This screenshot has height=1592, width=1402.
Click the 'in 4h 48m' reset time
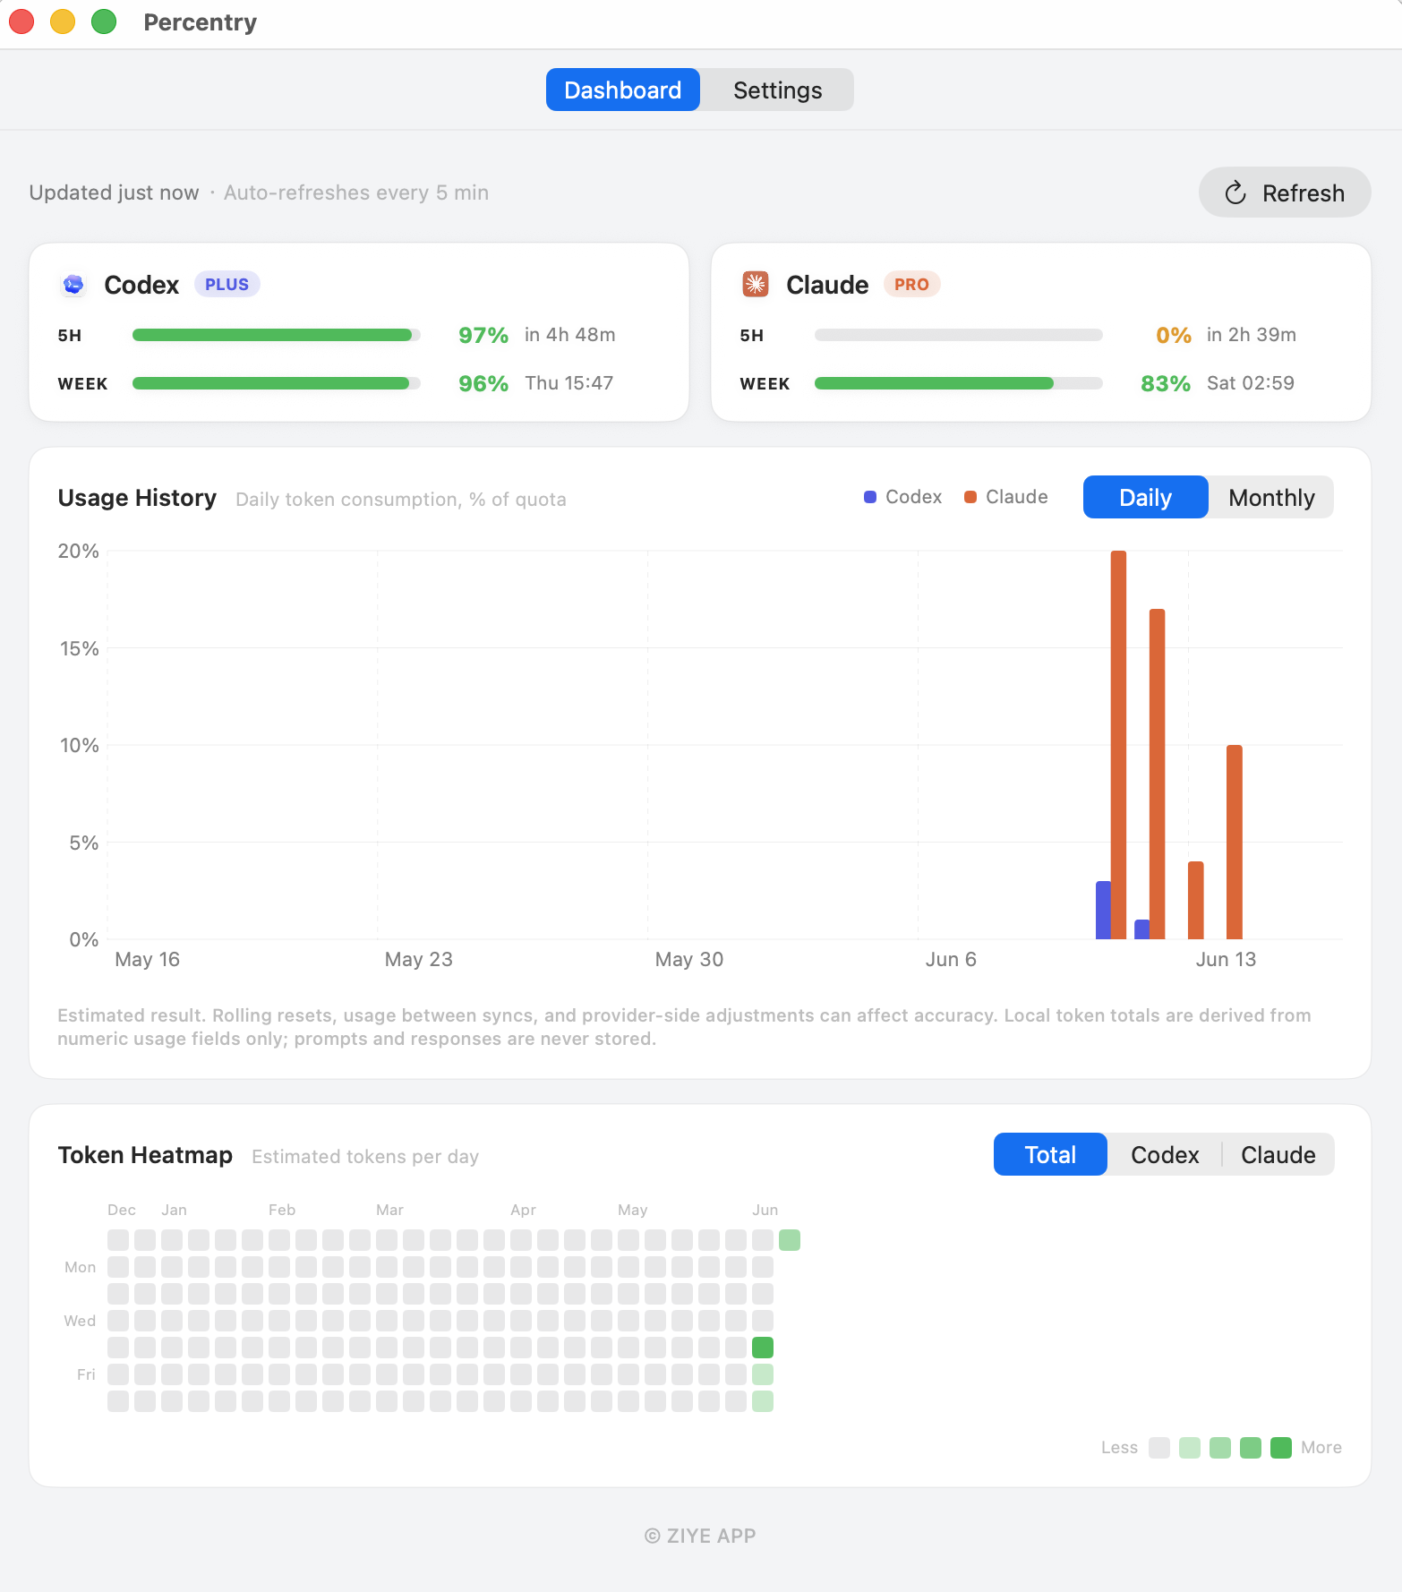click(570, 335)
